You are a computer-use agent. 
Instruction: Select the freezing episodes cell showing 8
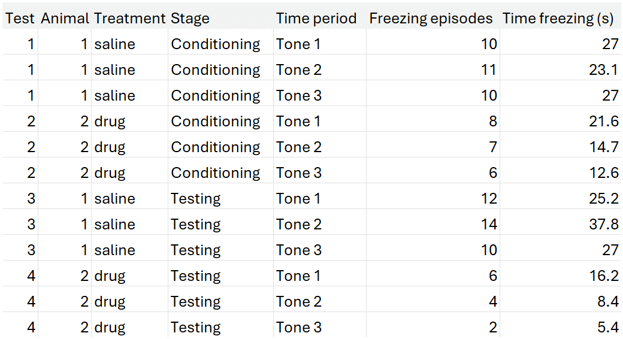point(492,122)
